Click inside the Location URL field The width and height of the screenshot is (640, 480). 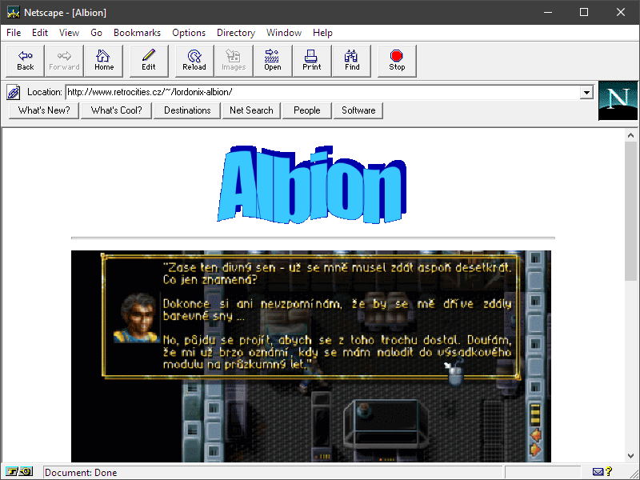click(x=320, y=92)
